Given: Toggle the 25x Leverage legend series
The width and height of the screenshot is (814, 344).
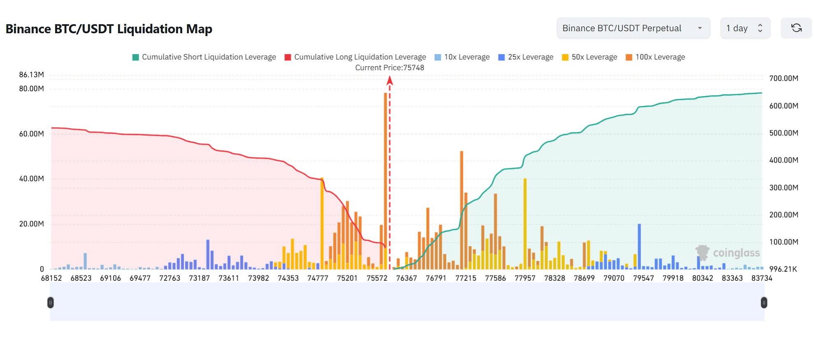Looking at the screenshot, I should point(526,57).
